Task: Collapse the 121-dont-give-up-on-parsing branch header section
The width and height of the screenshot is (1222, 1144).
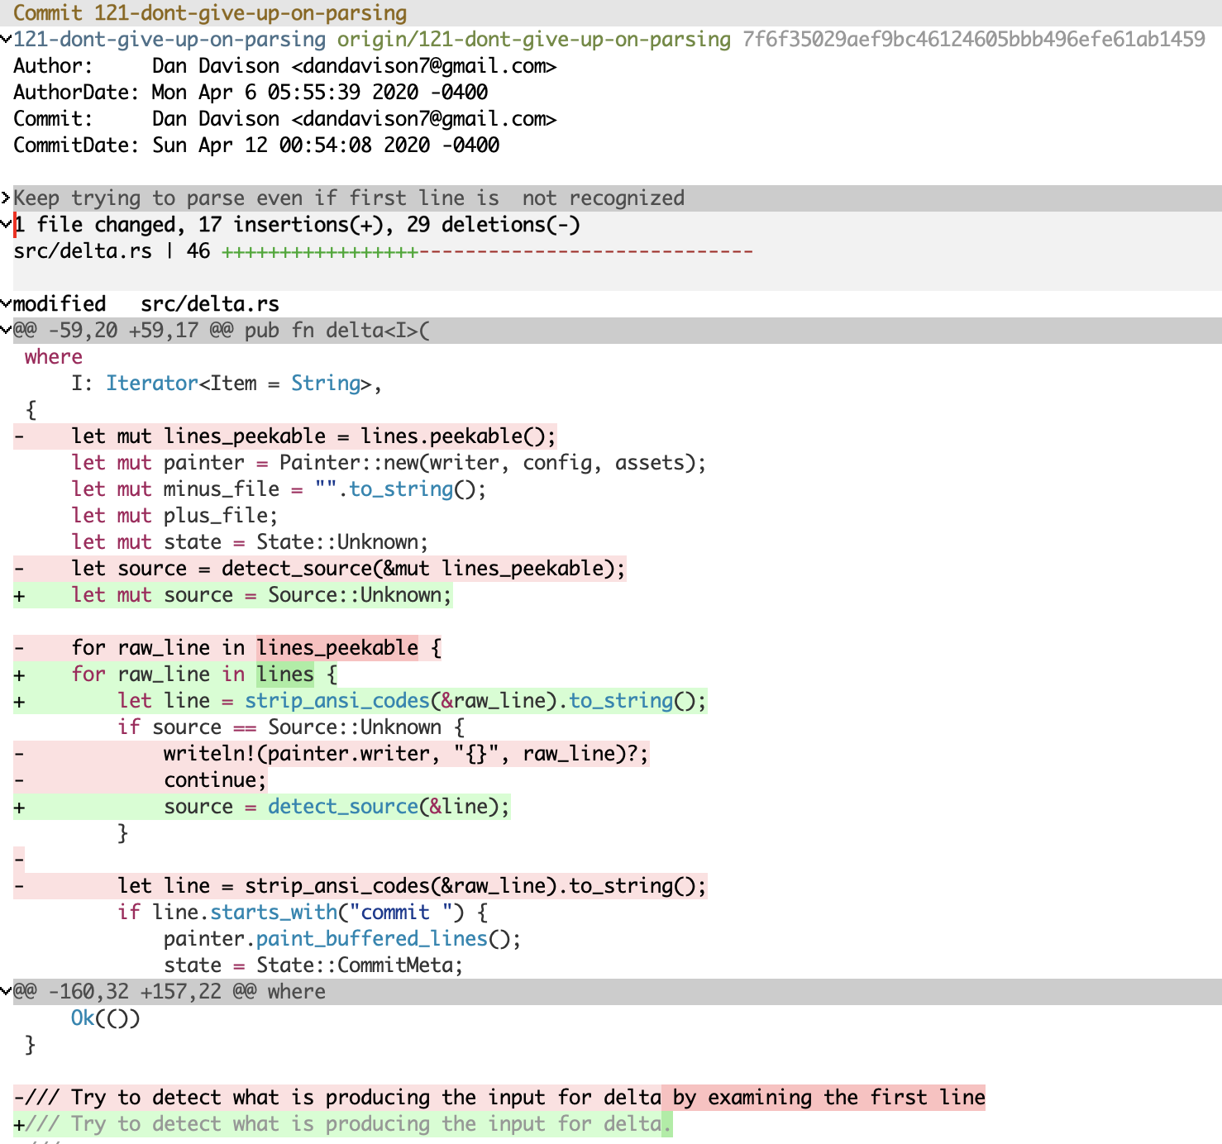Action: [6, 39]
